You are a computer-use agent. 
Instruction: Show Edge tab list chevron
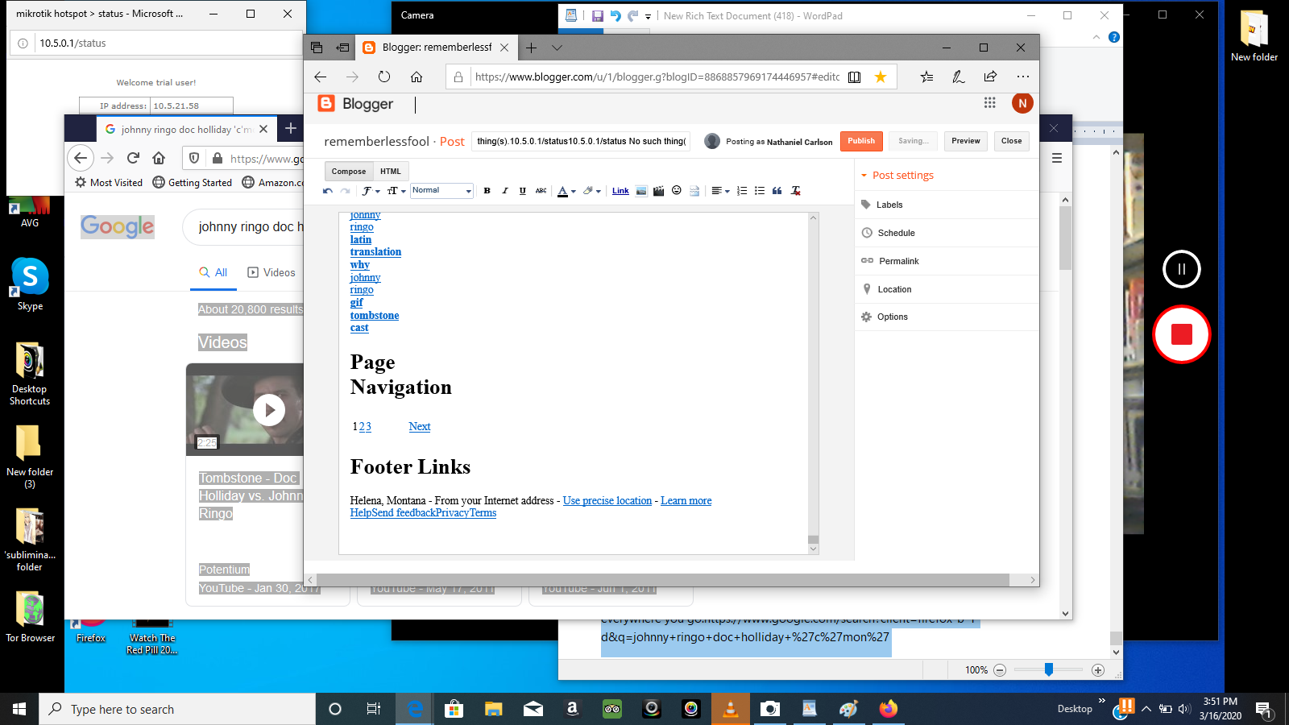[x=557, y=48]
